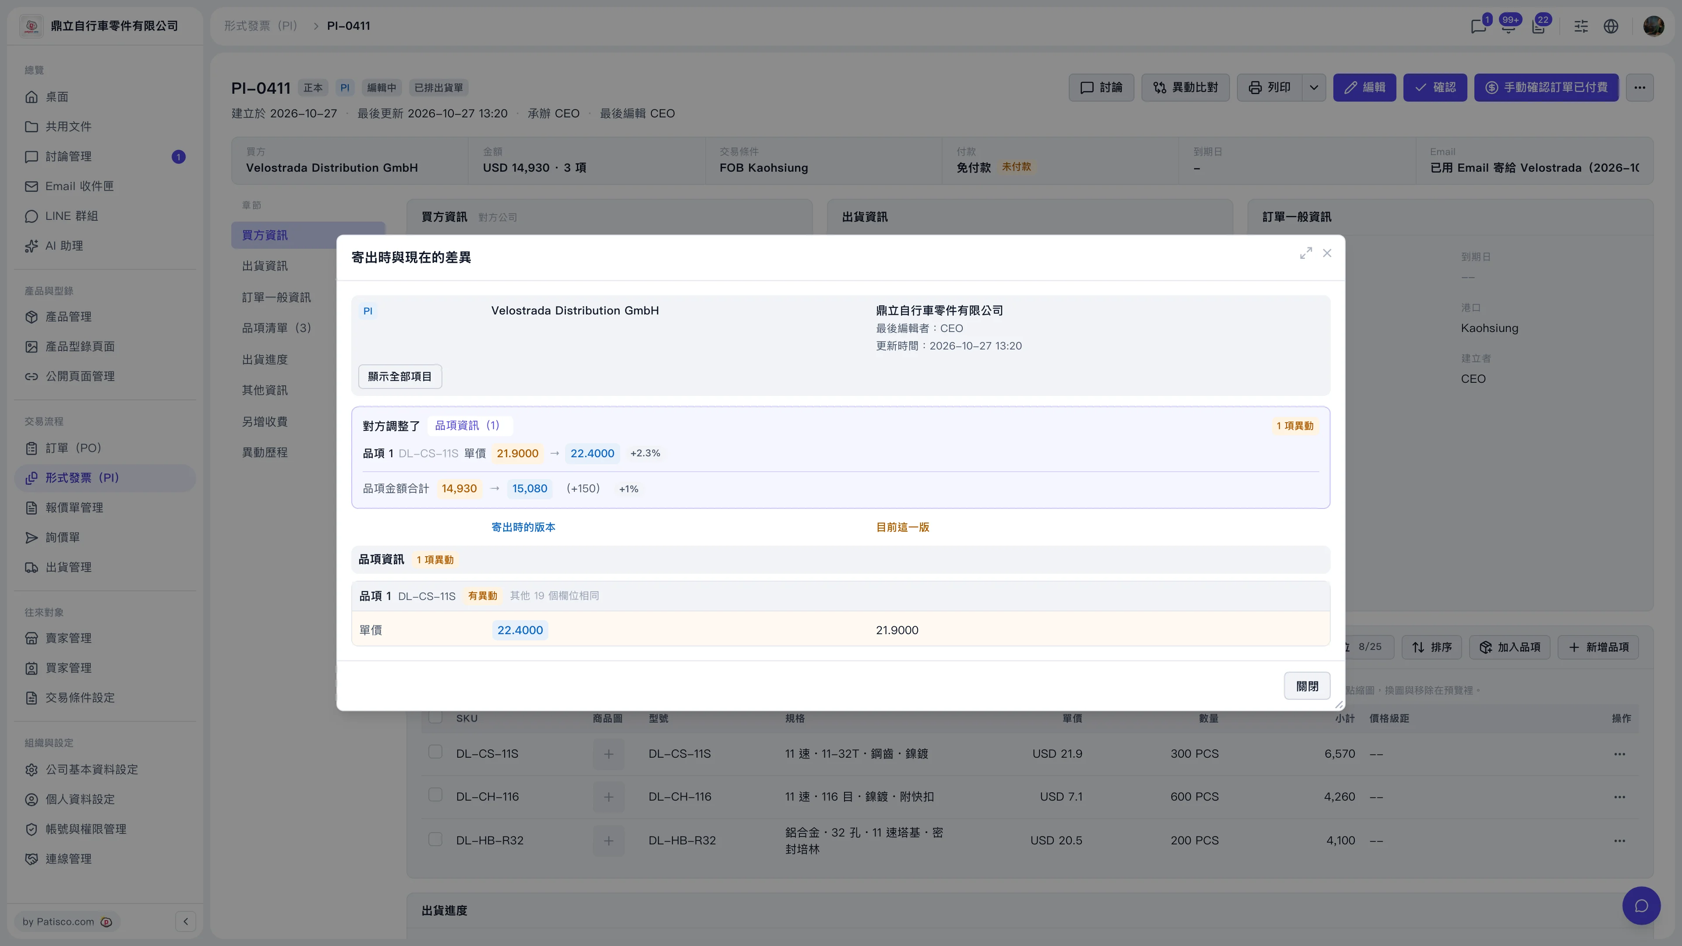Open the floating chat bubble button
The image size is (1682, 946).
coord(1642,906)
